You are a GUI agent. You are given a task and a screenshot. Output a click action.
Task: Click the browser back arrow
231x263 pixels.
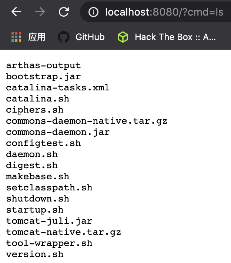pos(16,12)
